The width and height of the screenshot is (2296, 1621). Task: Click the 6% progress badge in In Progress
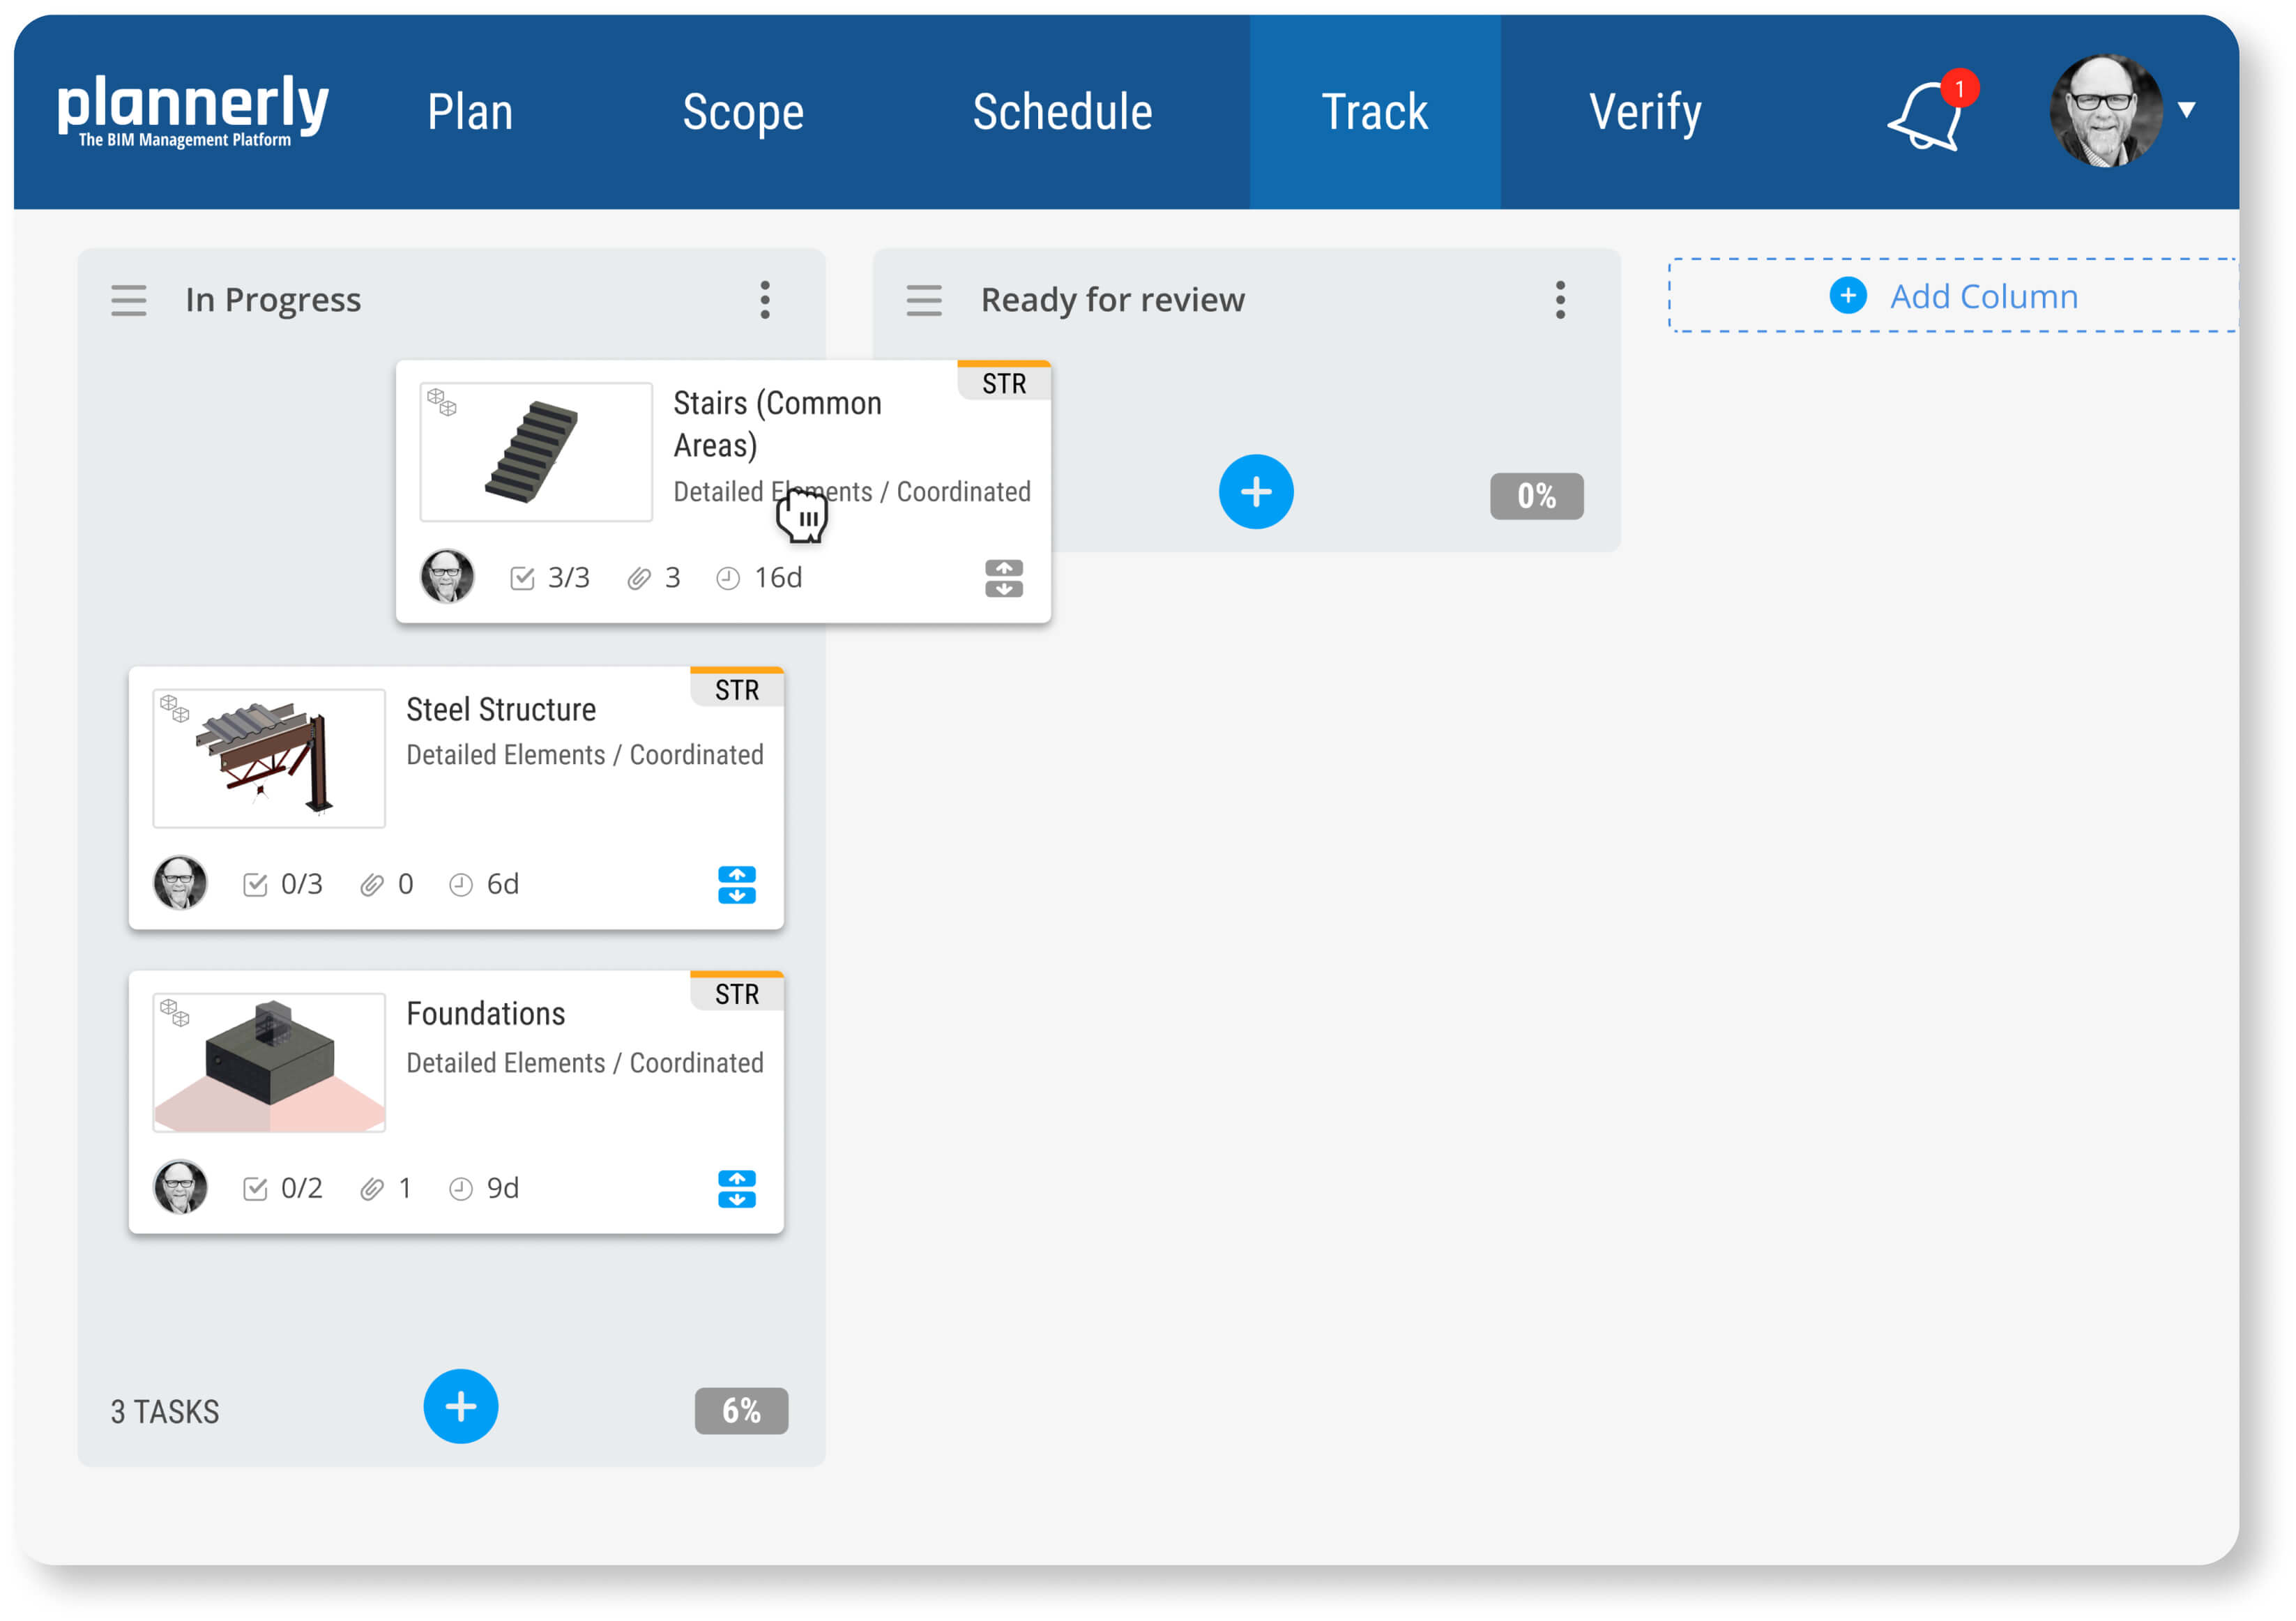[741, 1411]
